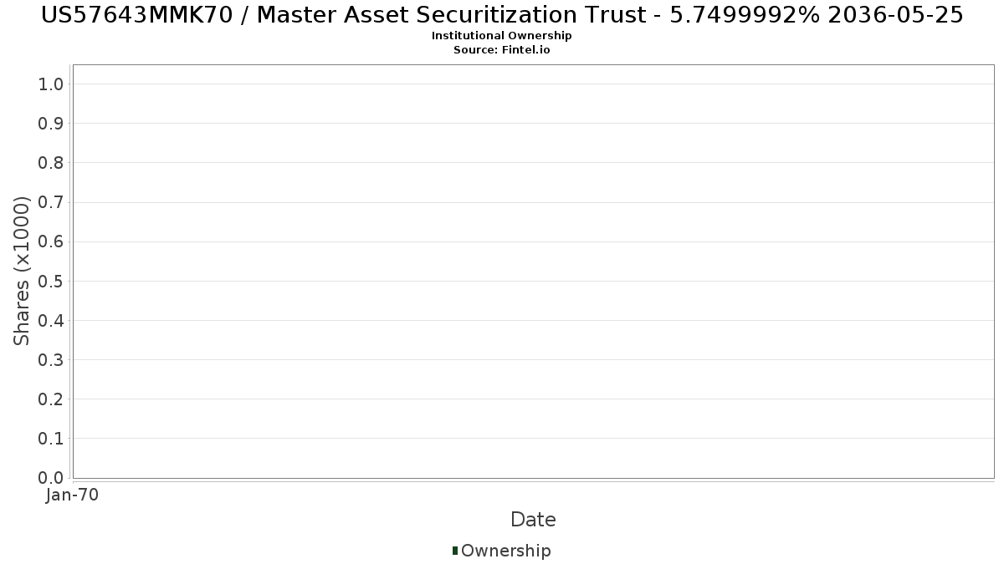Click the center of the empty plot area
Screen dimensions: 1004x564
pos(533,272)
